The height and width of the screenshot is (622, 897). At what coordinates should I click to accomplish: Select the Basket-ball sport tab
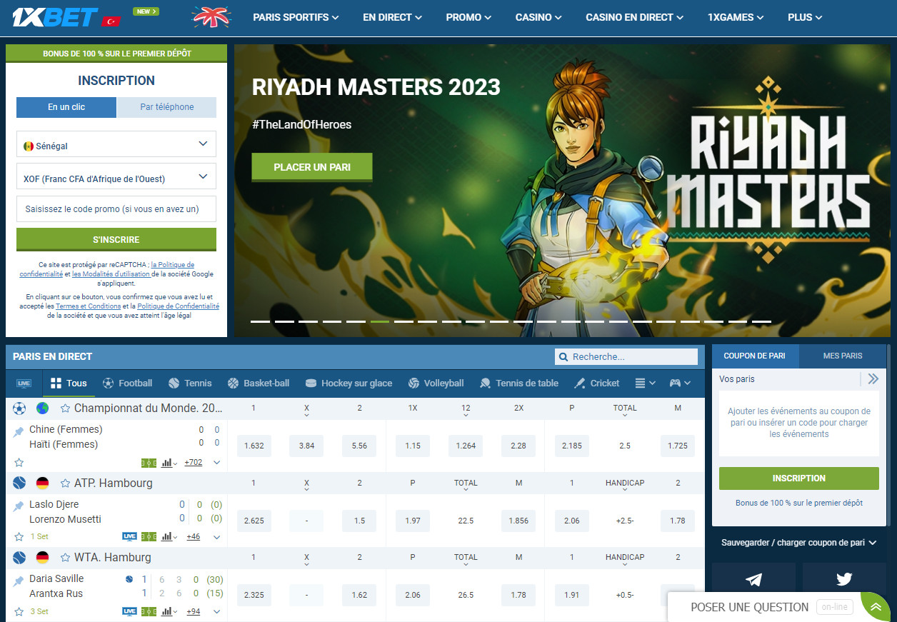point(259,383)
